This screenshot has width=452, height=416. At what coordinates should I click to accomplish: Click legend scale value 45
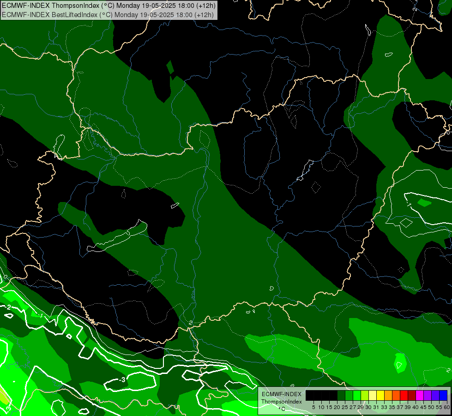point(423,407)
